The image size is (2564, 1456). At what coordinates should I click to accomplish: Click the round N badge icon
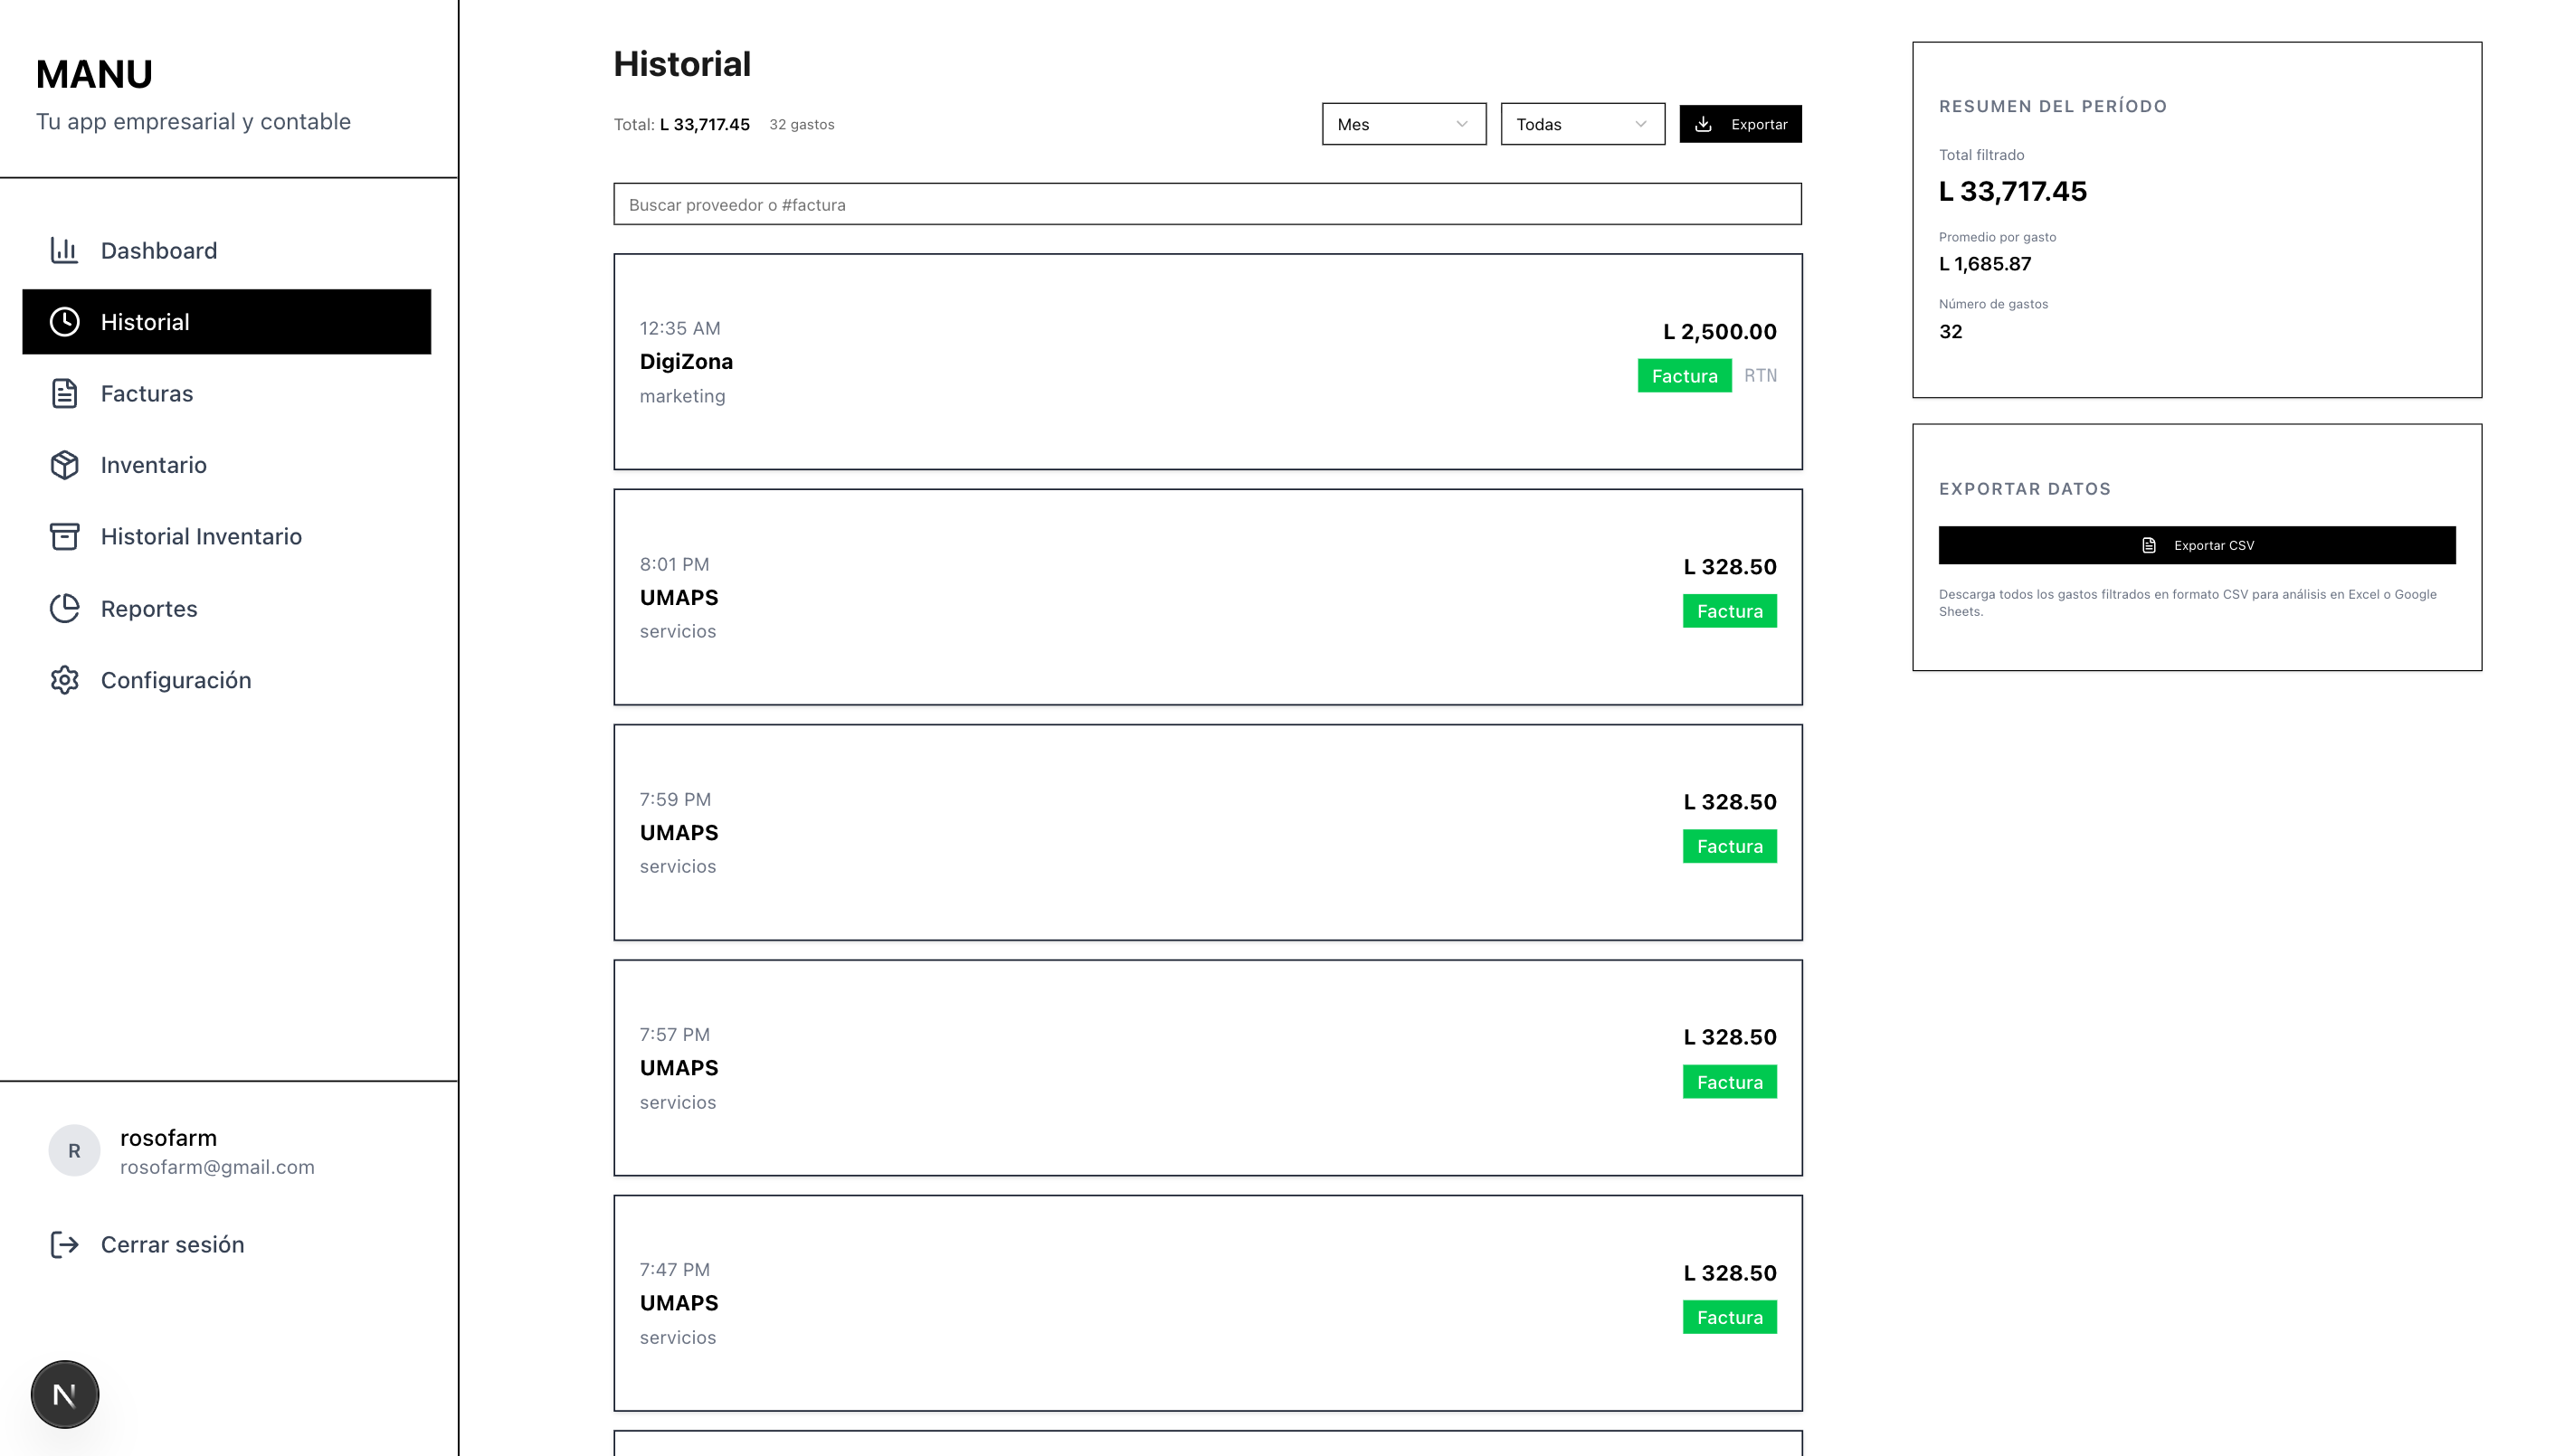tap(65, 1394)
